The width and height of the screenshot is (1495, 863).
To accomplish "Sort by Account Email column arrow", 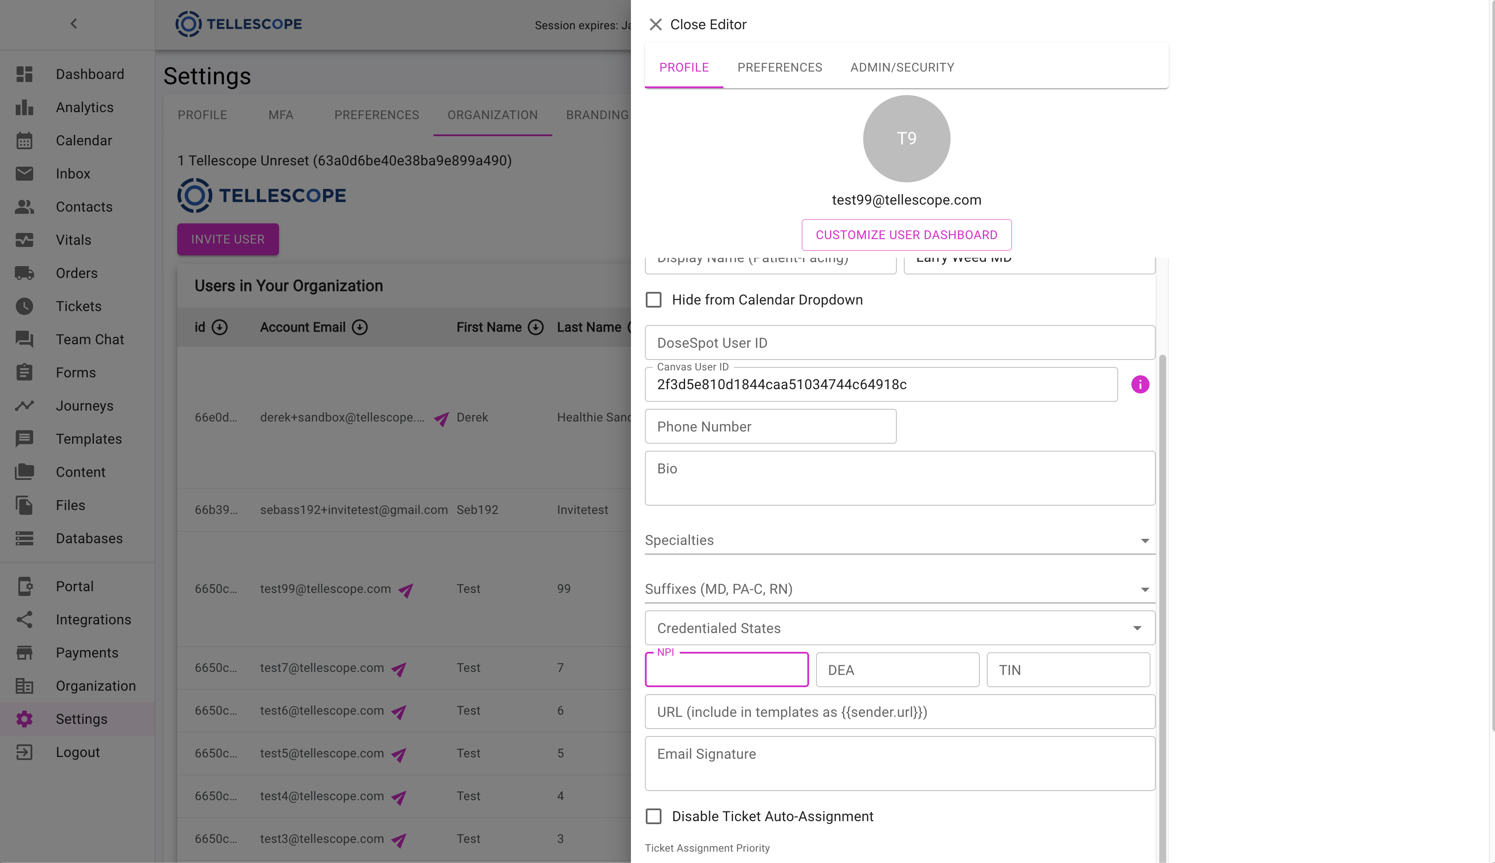I will [359, 327].
